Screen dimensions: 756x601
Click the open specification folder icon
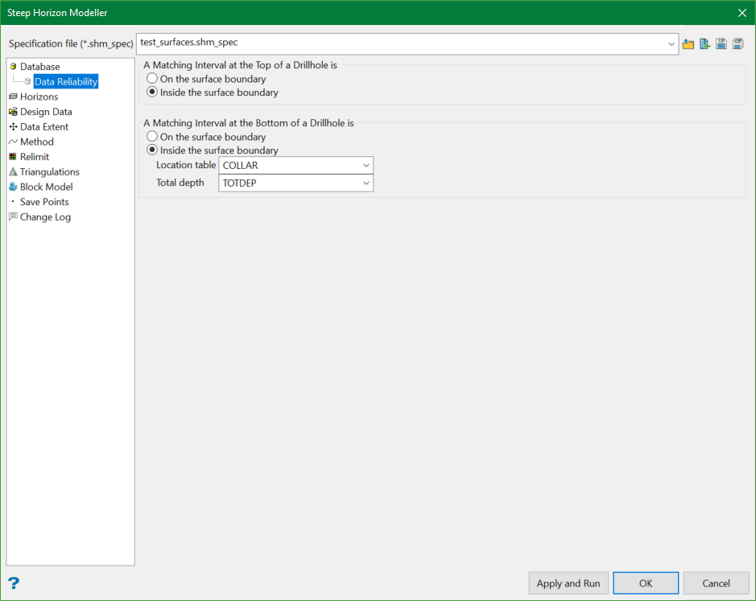click(688, 44)
